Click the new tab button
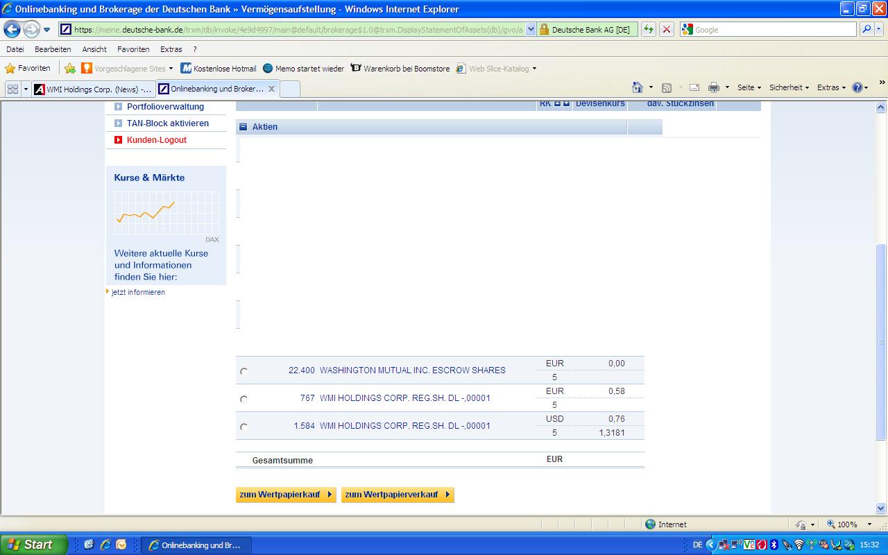 [290, 89]
